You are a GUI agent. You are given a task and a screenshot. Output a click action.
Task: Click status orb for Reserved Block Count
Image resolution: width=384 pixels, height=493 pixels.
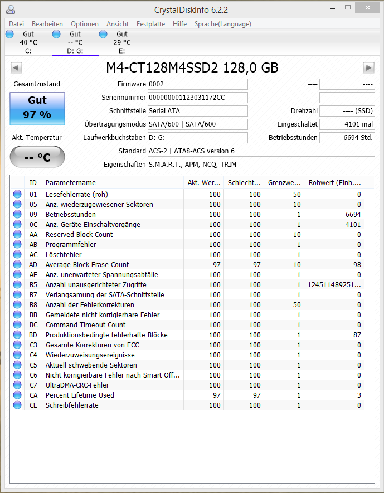(17, 235)
